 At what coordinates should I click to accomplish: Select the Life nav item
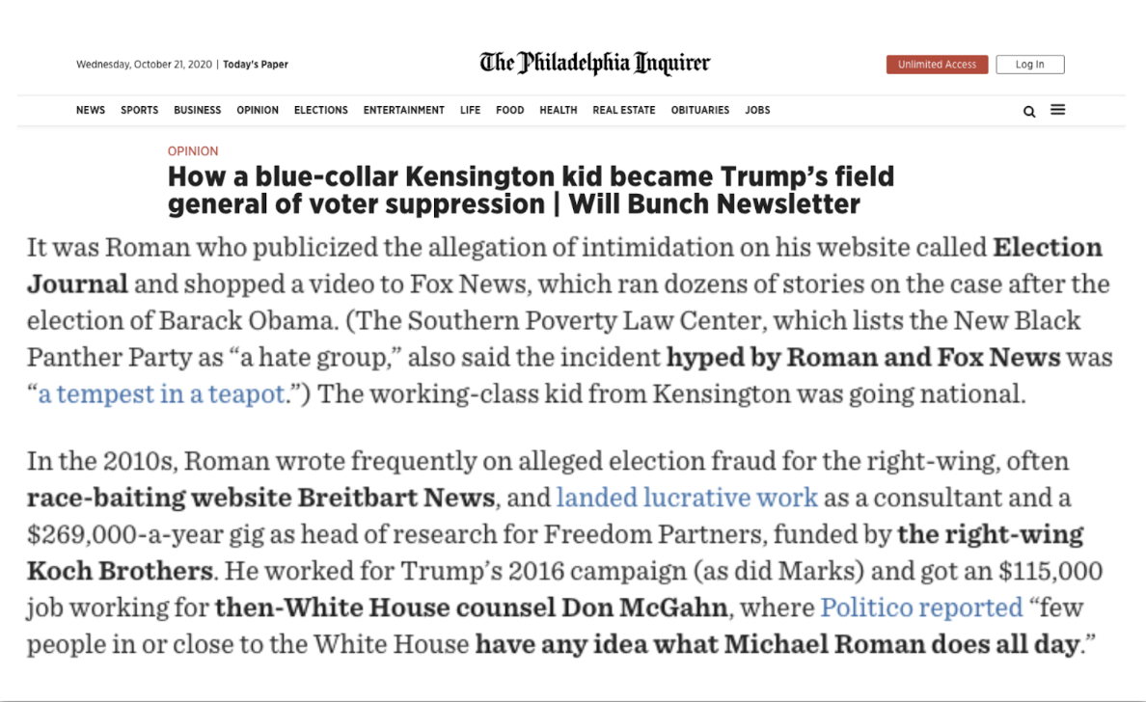coord(471,110)
